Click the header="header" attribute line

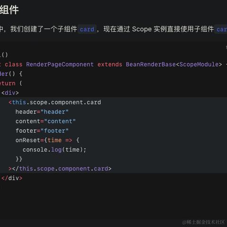click(42, 112)
